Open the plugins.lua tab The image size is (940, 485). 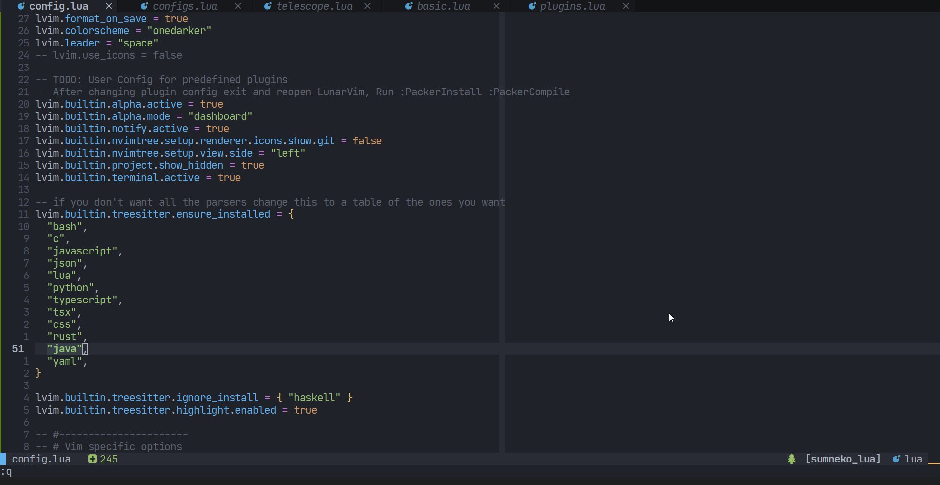(573, 6)
